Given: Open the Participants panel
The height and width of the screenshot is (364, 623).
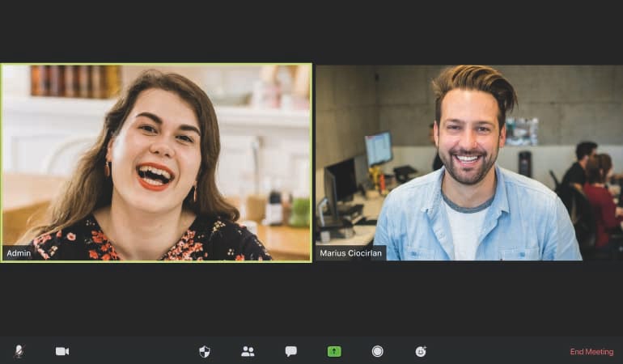Looking at the screenshot, I should [x=248, y=351].
